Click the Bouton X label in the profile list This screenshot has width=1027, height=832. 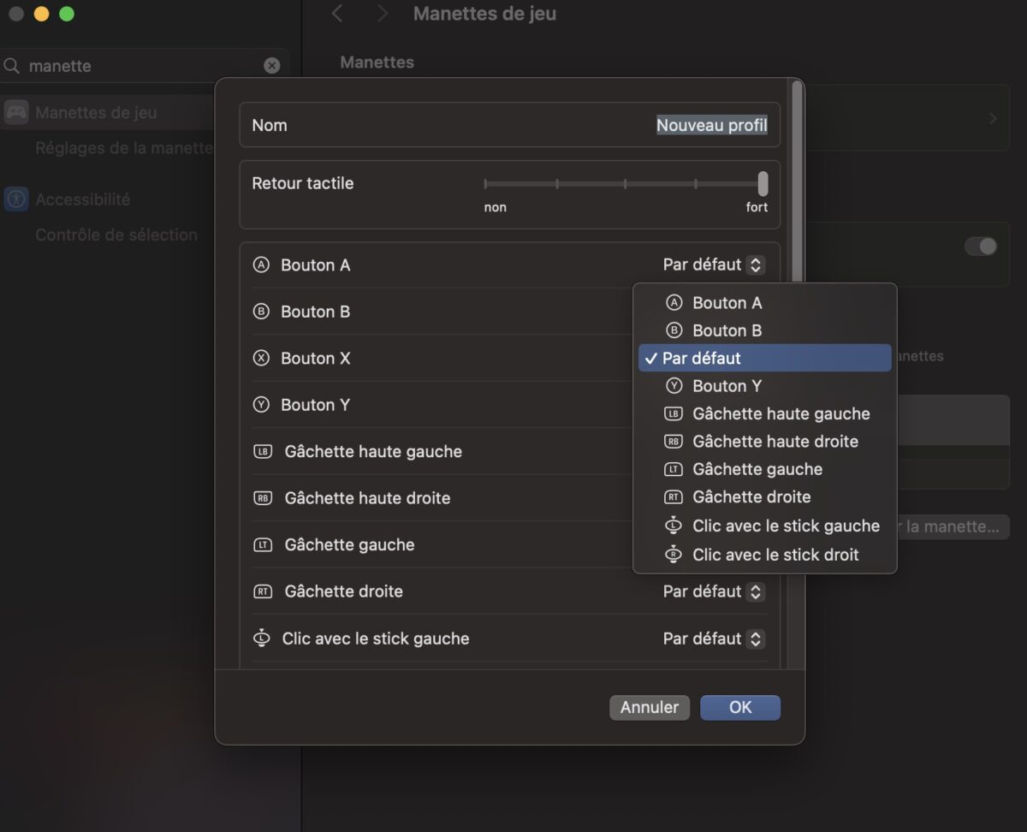point(316,358)
